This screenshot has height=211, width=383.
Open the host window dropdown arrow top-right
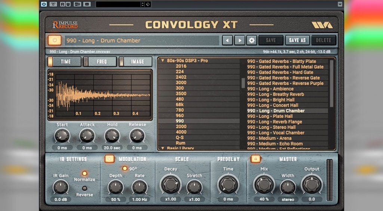click(x=340, y=4)
